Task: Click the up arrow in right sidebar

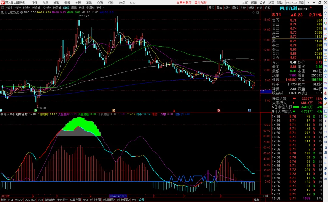Action: point(326,13)
